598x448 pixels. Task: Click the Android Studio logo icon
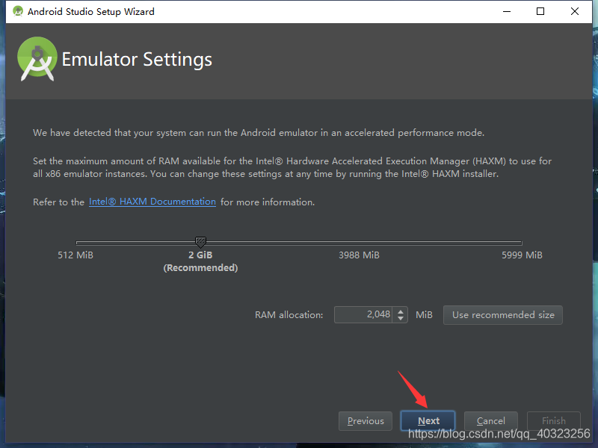point(37,59)
